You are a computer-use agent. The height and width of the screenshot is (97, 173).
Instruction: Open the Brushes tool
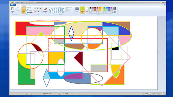pos(45,10)
